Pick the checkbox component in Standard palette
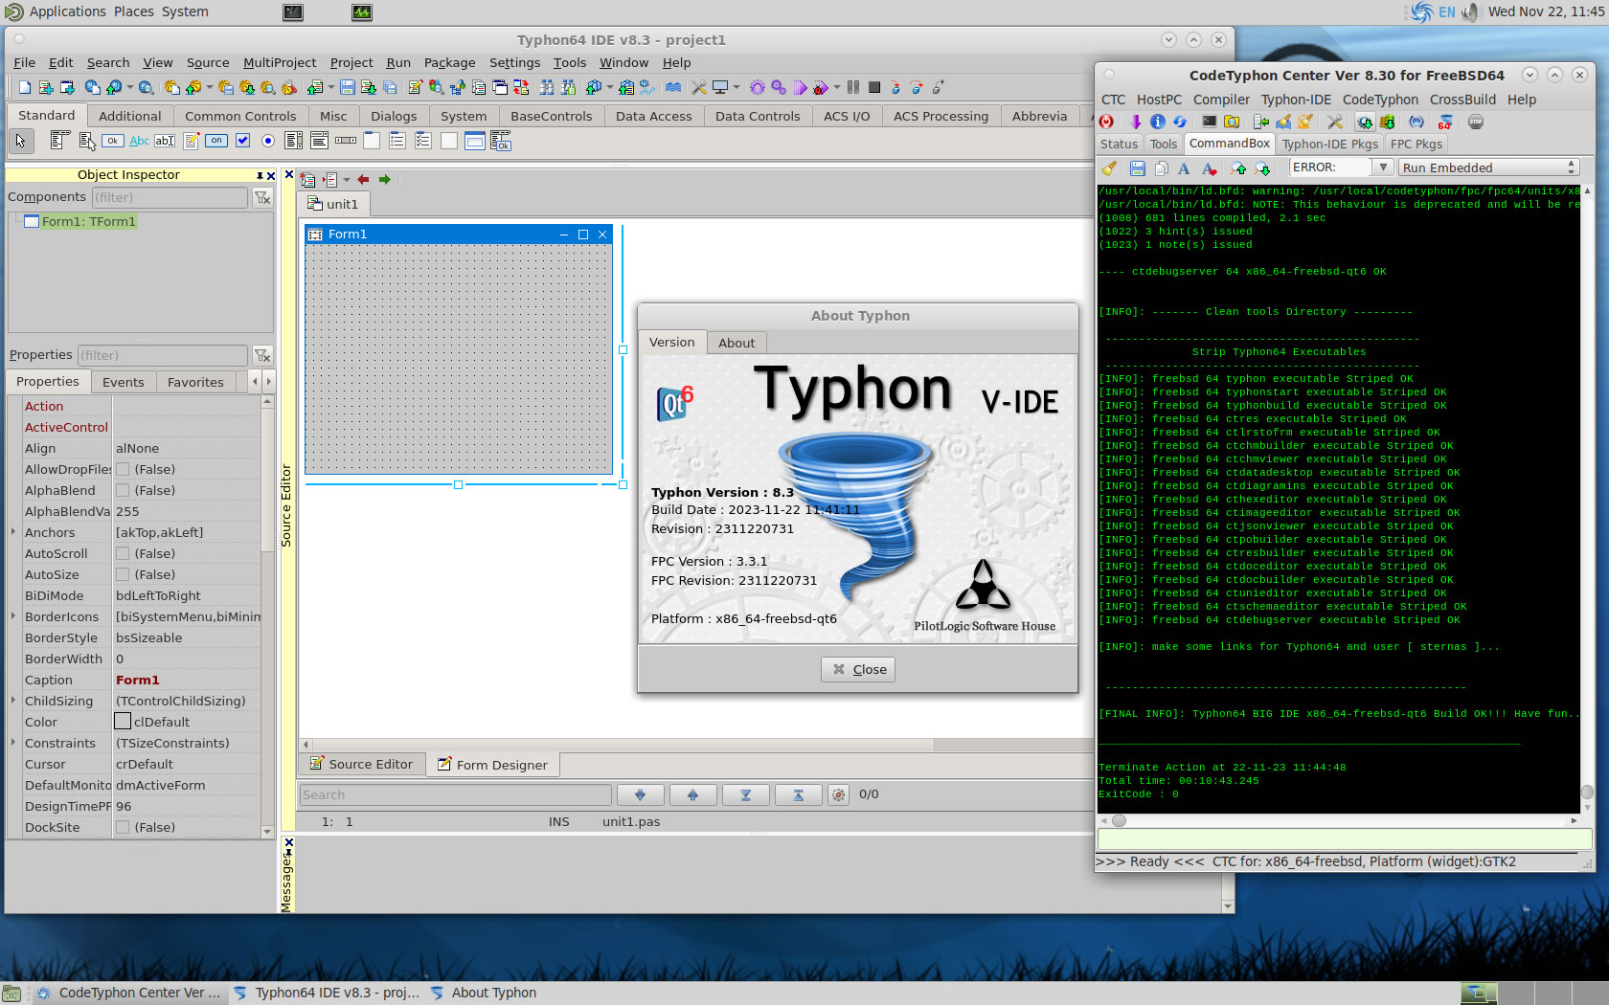 243,141
